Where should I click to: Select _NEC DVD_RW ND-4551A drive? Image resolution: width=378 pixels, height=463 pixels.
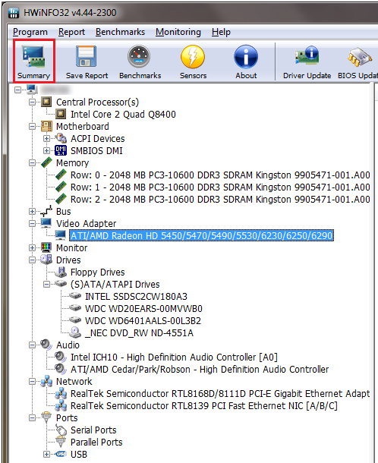click(x=139, y=333)
